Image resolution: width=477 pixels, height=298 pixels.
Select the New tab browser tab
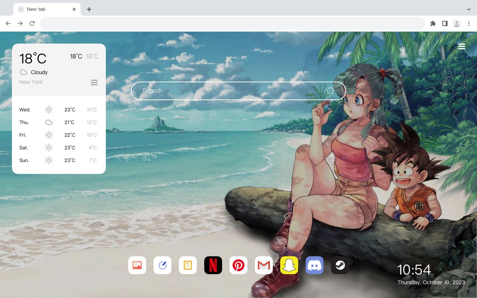(47, 9)
